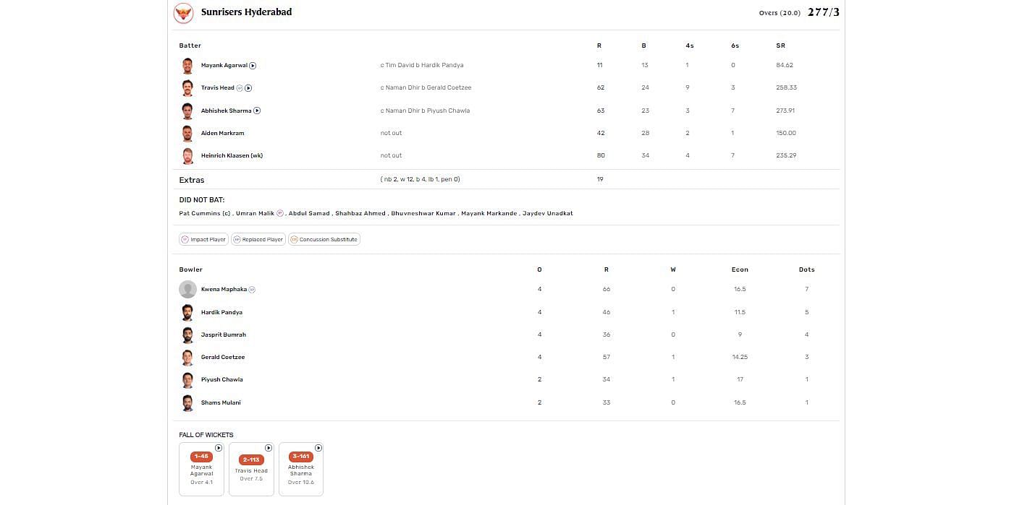The height and width of the screenshot is (505, 1014).
Task: Open Travis Head's player name link
Action: point(218,88)
